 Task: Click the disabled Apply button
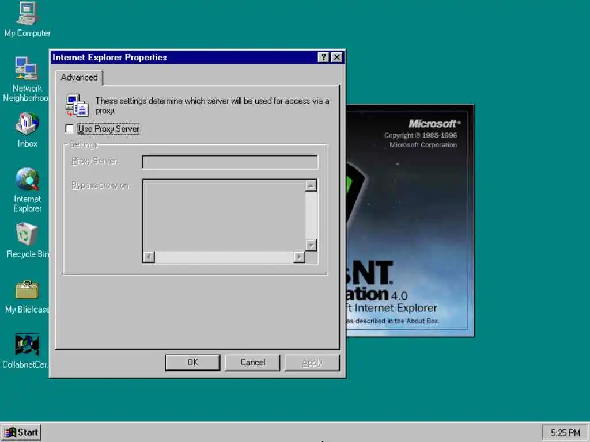click(x=312, y=363)
